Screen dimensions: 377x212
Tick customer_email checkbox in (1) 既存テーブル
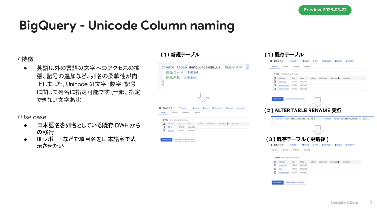pos(275,89)
